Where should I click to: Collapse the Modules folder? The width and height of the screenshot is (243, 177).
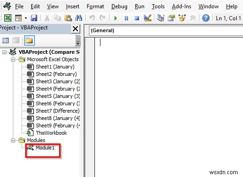13,141
